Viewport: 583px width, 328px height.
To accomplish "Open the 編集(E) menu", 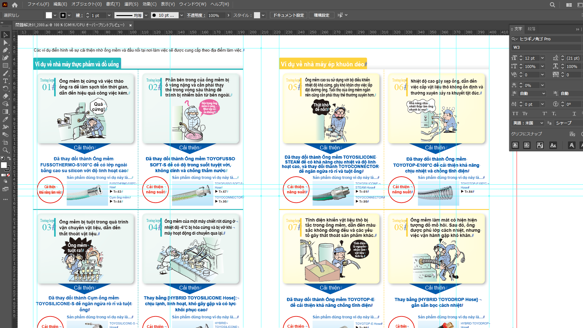I will [x=60, y=4].
